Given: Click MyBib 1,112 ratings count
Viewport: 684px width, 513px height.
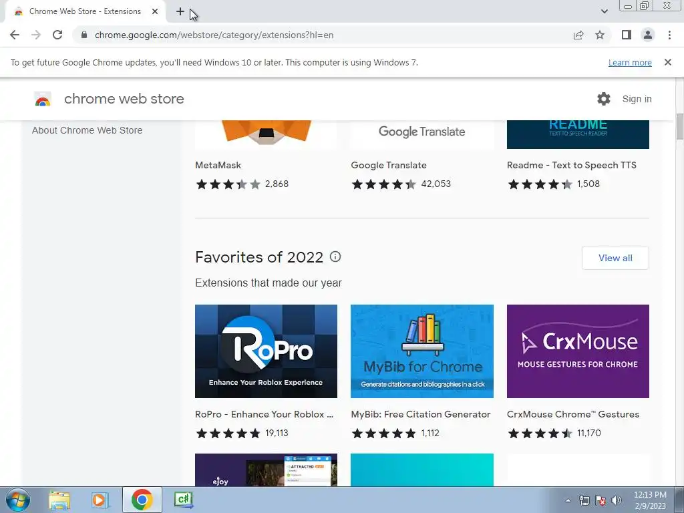Looking at the screenshot, I should (x=430, y=433).
